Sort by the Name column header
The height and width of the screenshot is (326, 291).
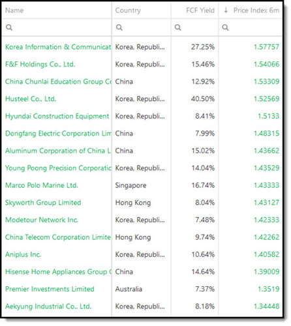click(x=14, y=10)
